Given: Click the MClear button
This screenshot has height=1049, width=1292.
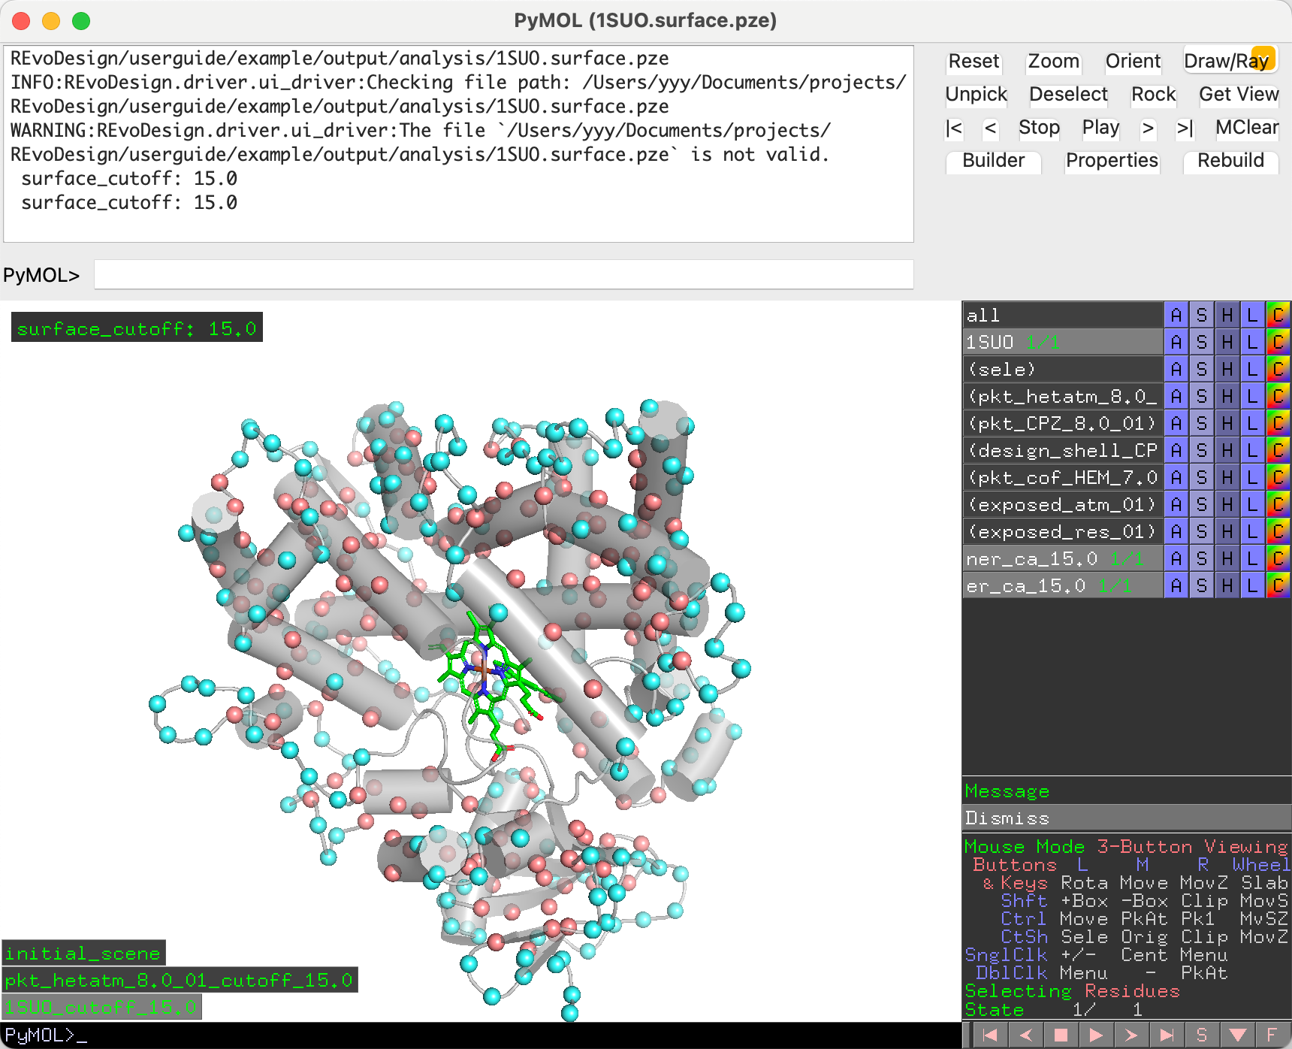Looking at the screenshot, I should click(1247, 128).
